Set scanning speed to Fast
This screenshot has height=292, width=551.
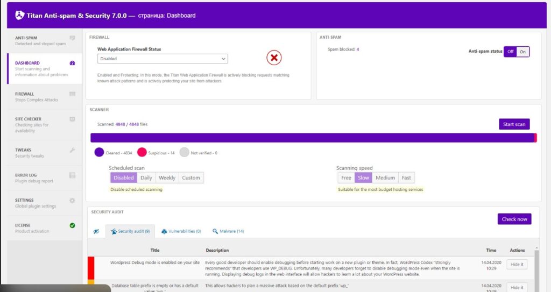406,178
